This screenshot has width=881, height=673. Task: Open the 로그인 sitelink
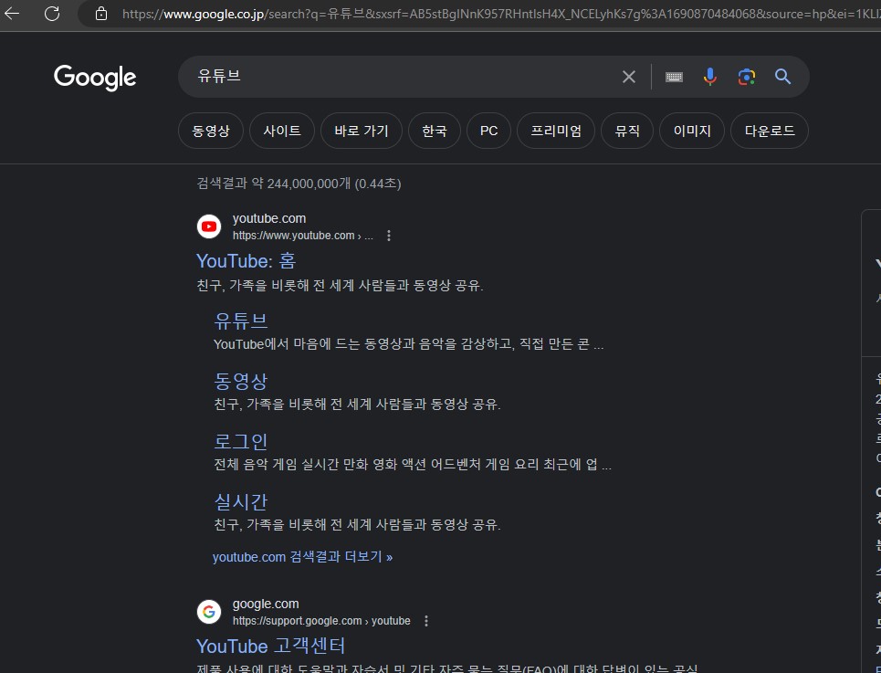240,442
